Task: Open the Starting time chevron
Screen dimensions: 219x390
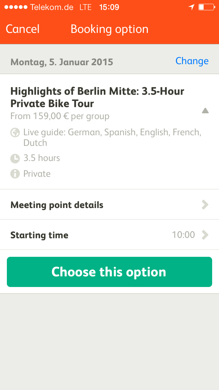Action: (205, 235)
